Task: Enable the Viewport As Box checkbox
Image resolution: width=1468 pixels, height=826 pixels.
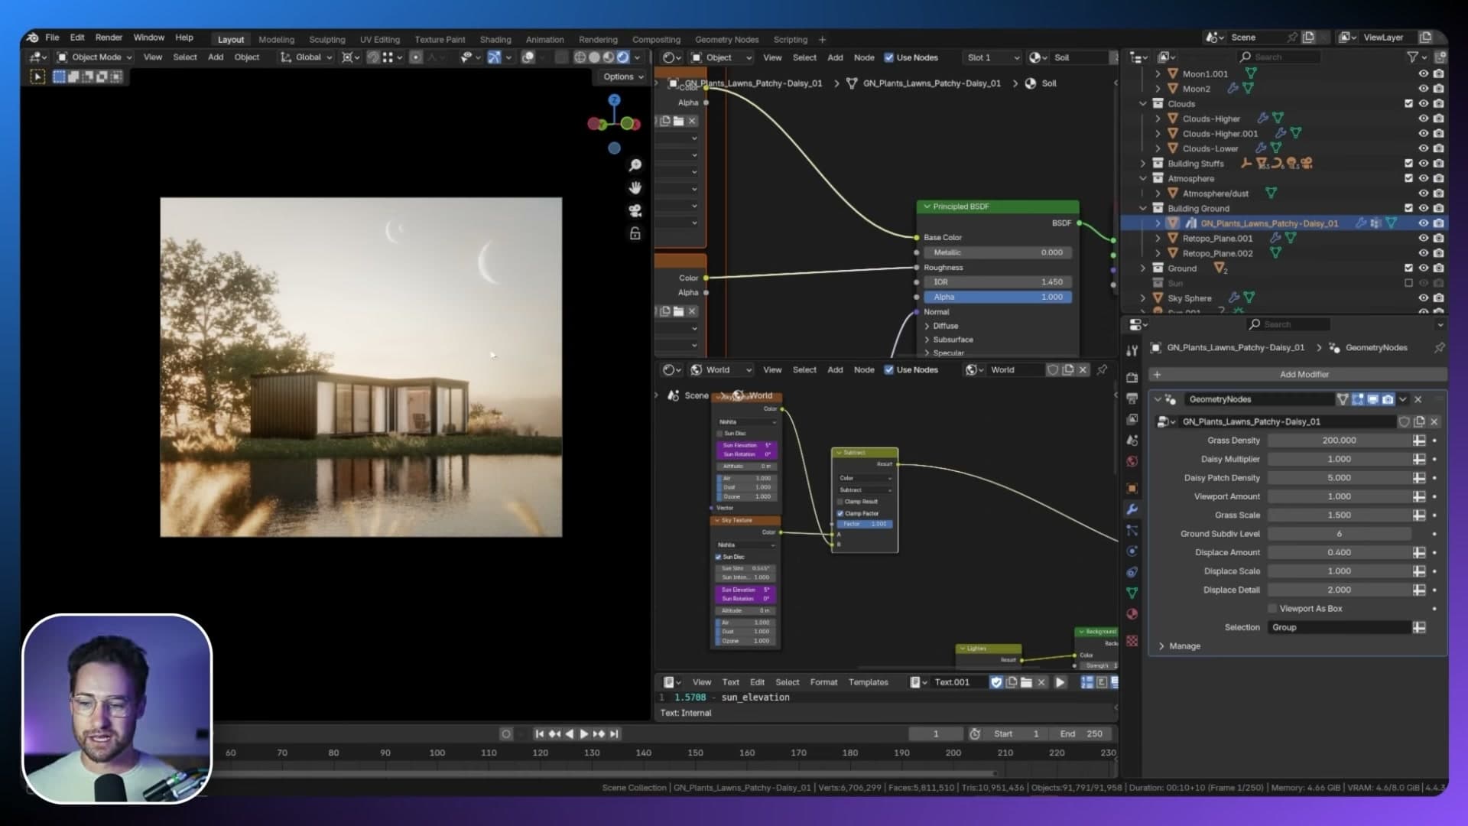Action: click(1272, 609)
